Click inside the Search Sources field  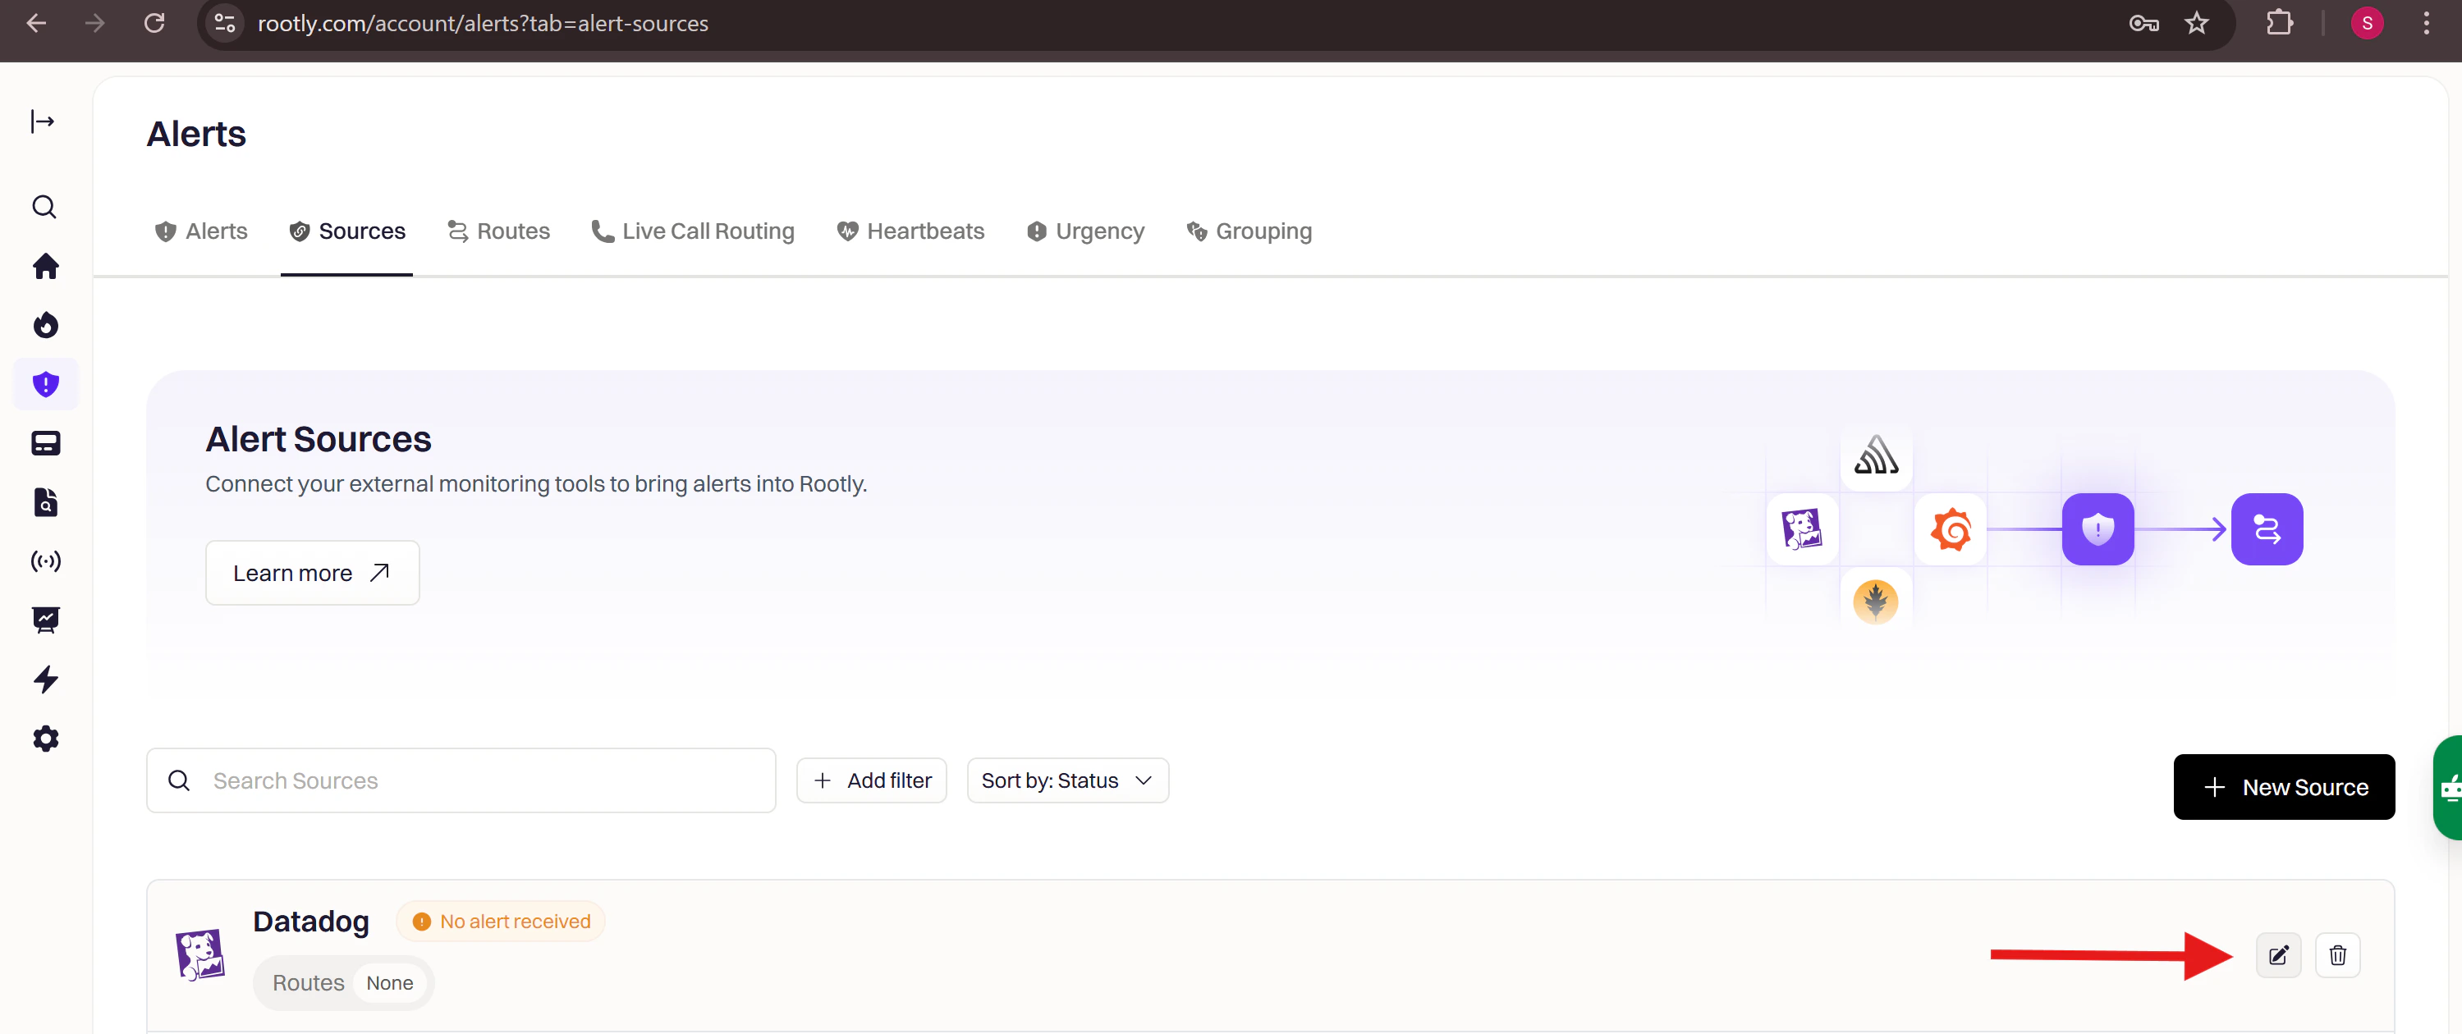pos(459,780)
